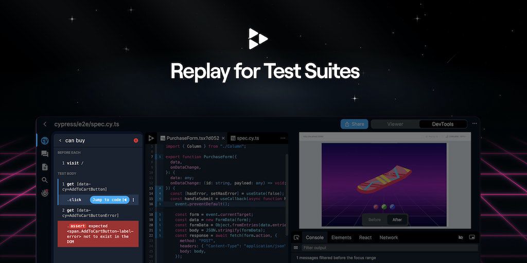Open the editor tabs overflow menu
Viewport: 527px width, 263px height.
(283, 138)
